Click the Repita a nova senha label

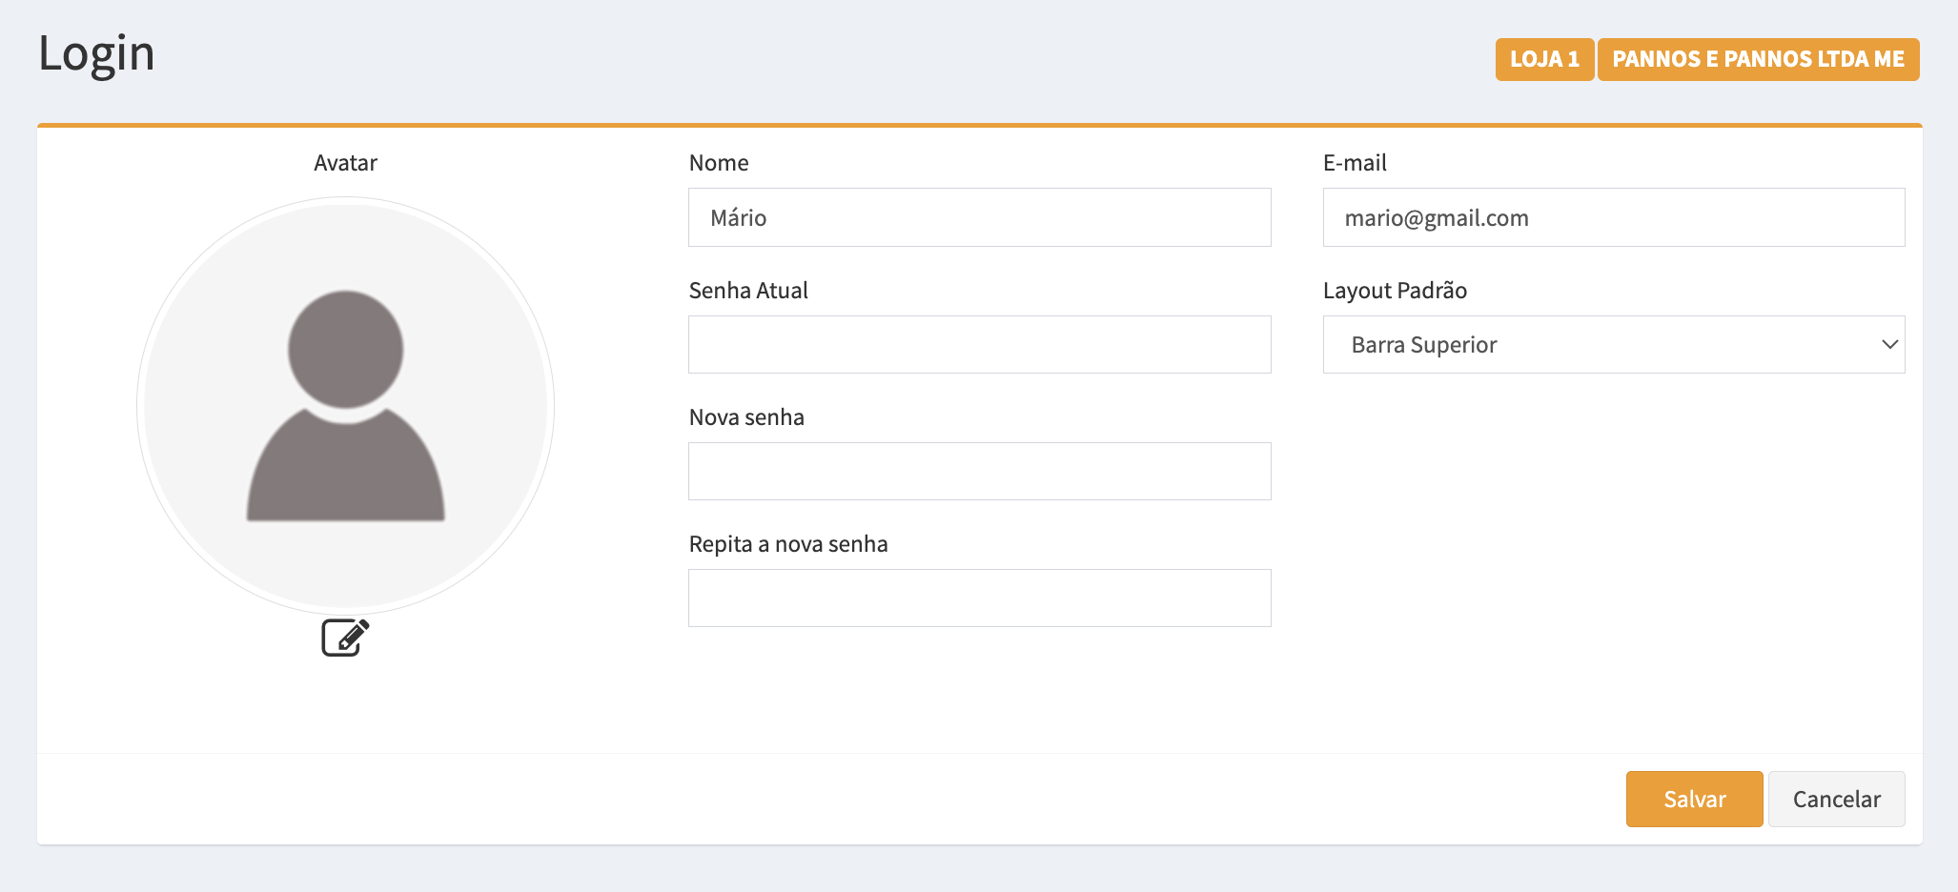point(788,544)
